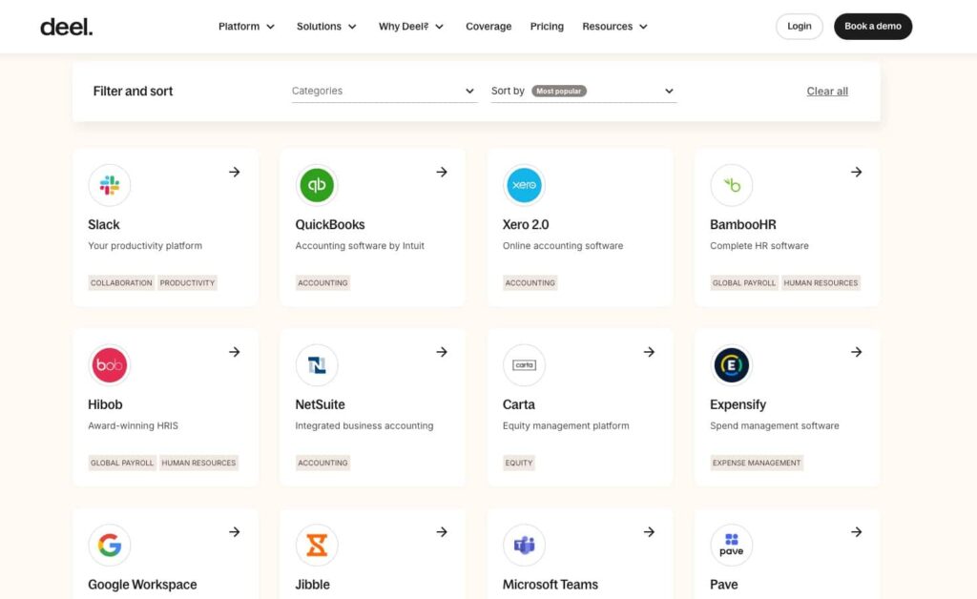Viewport: 977px width, 599px height.
Task: Open the Sort by dropdown
Action: click(x=583, y=91)
